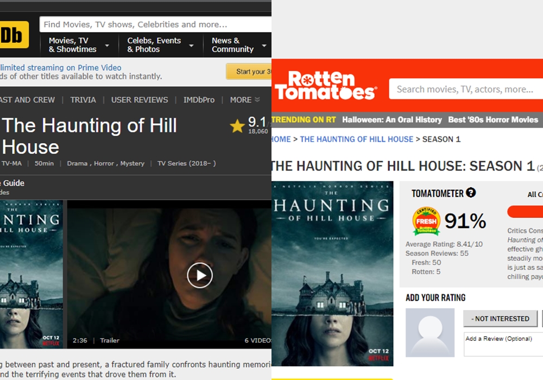Viewport: 543px width, 380px height.
Task: Expand the Movies, TV & Showtimes menu
Action: coord(79,45)
